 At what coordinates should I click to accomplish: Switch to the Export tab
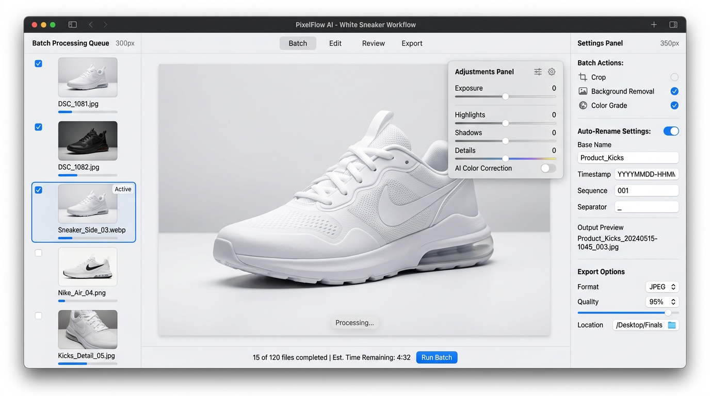pos(412,43)
